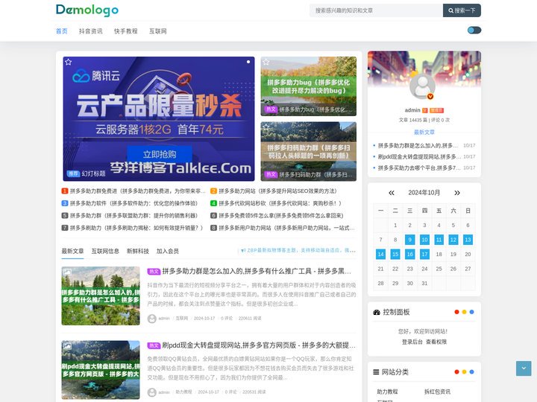This screenshot has height=402, width=537.
Task: Click admin avatar under first article
Action: click(x=151, y=319)
